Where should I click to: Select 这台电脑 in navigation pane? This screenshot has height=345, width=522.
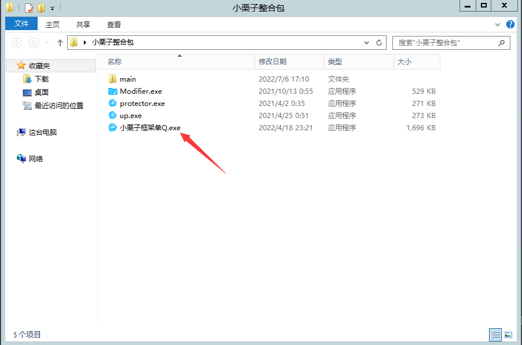(x=43, y=132)
